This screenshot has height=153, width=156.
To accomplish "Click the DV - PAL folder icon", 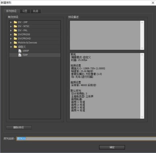I will click(x=15, y=30).
